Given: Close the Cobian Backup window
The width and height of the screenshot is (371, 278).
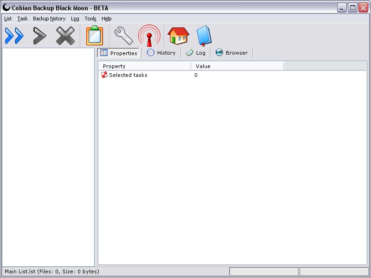Looking at the screenshot, I should click(x=363, y=8).
